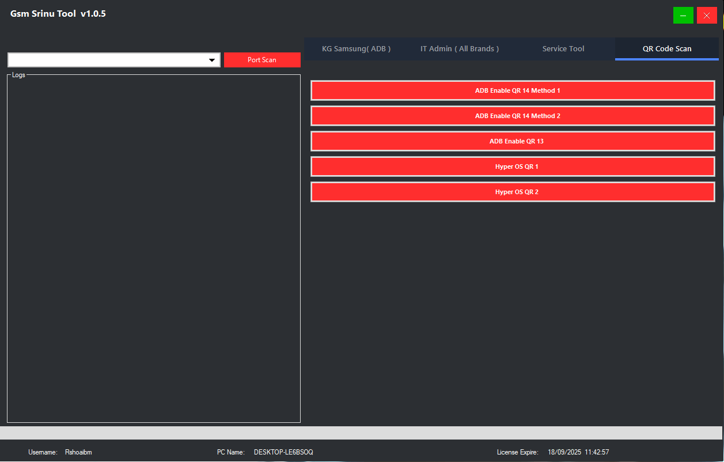Click the green minimize window icon
Screen dimensions: 724x462
(x=683, y=15)
